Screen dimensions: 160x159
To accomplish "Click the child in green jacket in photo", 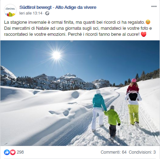I will coord(113,121).
